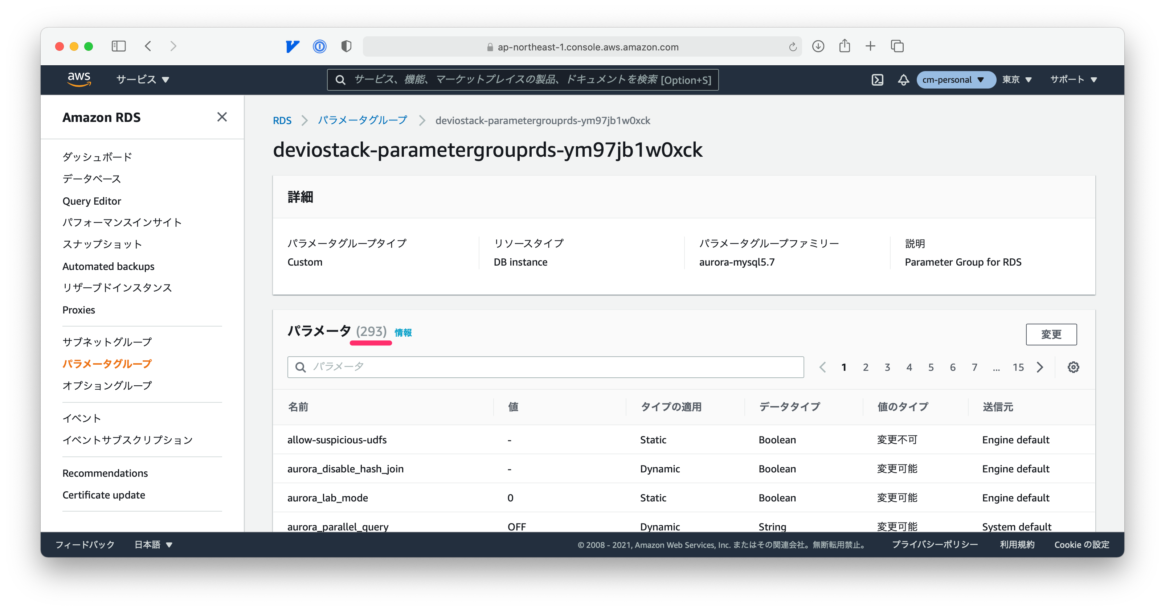This screenshot has height=611, width=1165.
Task: Click the search magnifier in the parameter filter
Action: pos(300,367)
